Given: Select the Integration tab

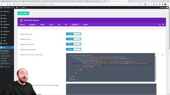Looking at the screenshot, I should pos(75,25).
